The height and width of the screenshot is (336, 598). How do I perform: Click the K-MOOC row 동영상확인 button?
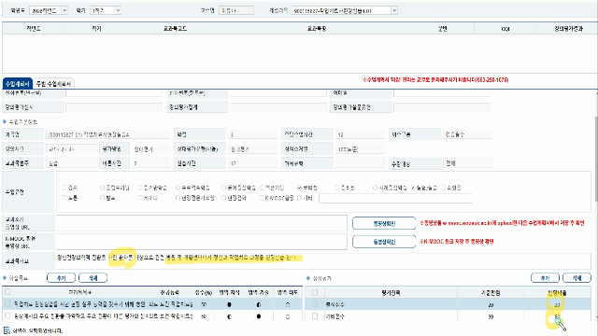(384, 242)
